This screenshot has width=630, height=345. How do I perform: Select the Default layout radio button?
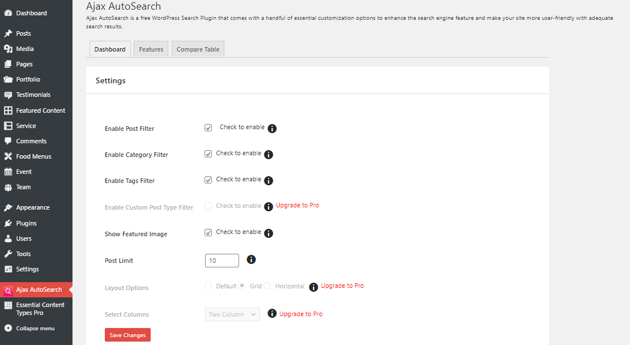coord(208,286)
